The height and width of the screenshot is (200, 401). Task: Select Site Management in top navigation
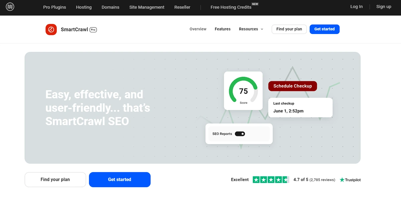click(x=147, y=7)
